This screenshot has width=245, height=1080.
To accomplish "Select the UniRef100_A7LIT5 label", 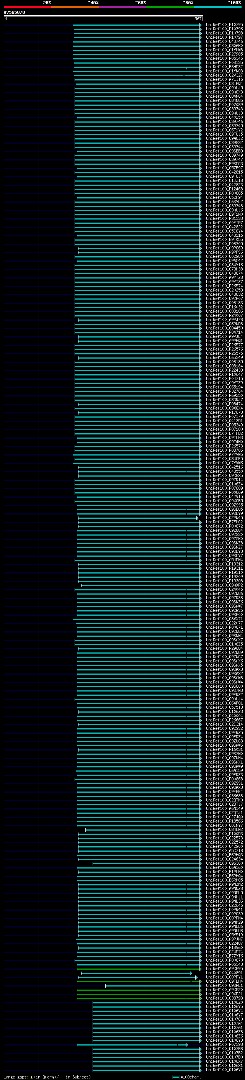I will click(224, 79).
